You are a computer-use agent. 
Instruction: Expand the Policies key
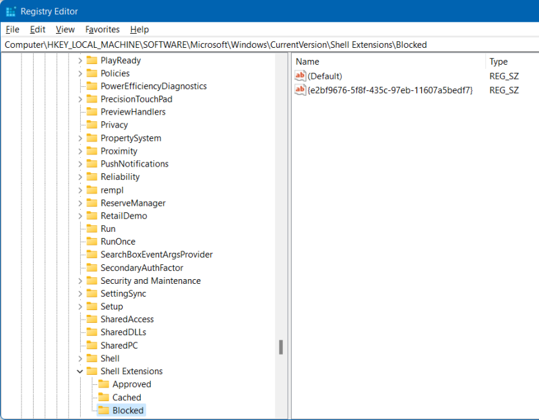(80, 73)
